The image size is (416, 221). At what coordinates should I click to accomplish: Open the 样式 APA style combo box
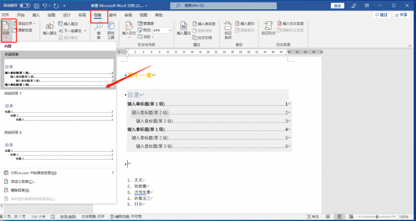[162, 30]
